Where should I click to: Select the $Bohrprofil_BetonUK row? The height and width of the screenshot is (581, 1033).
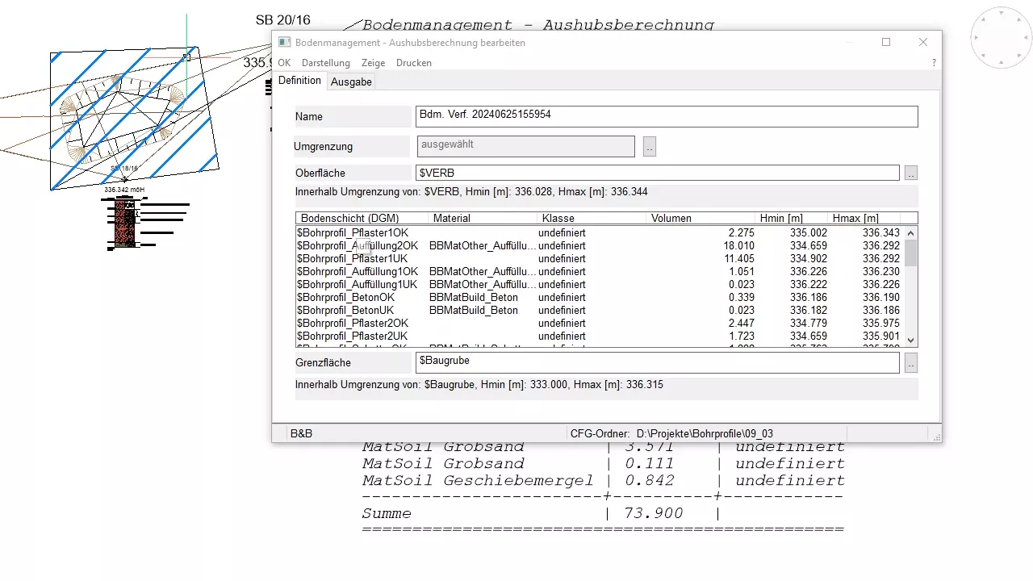[x=600, y=310]
